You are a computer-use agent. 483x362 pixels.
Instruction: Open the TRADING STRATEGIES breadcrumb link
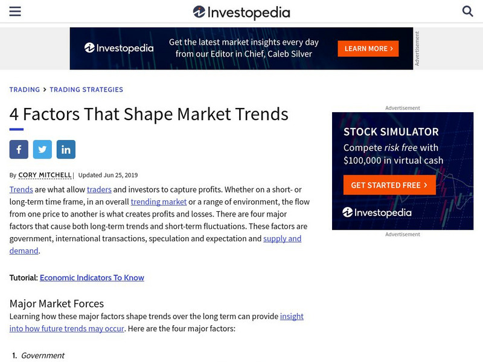[x=86, y=89]
